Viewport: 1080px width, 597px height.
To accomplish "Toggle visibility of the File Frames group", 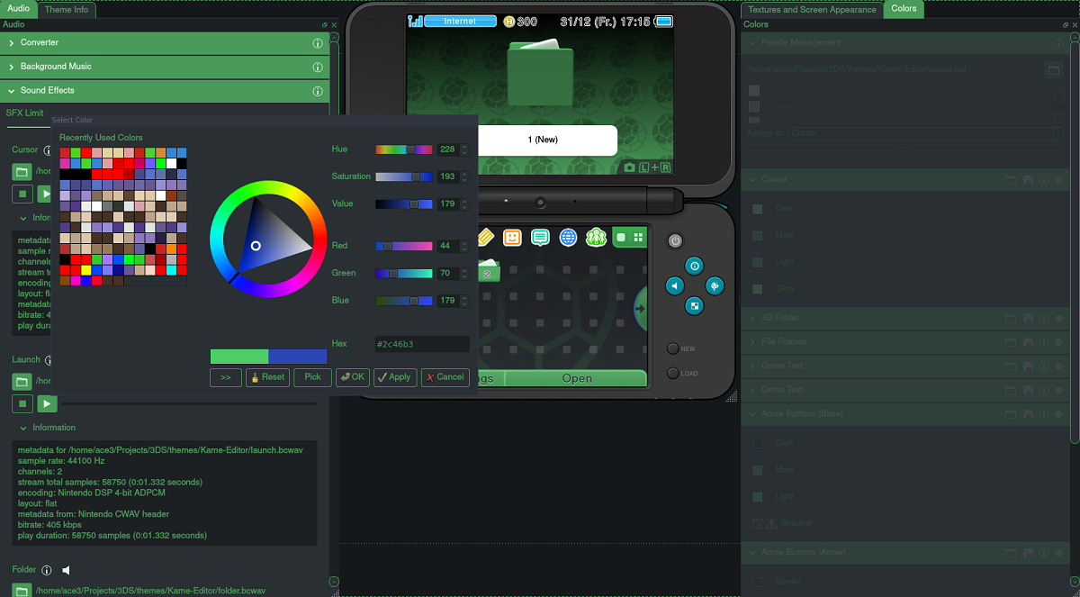I will [1059, 342].
